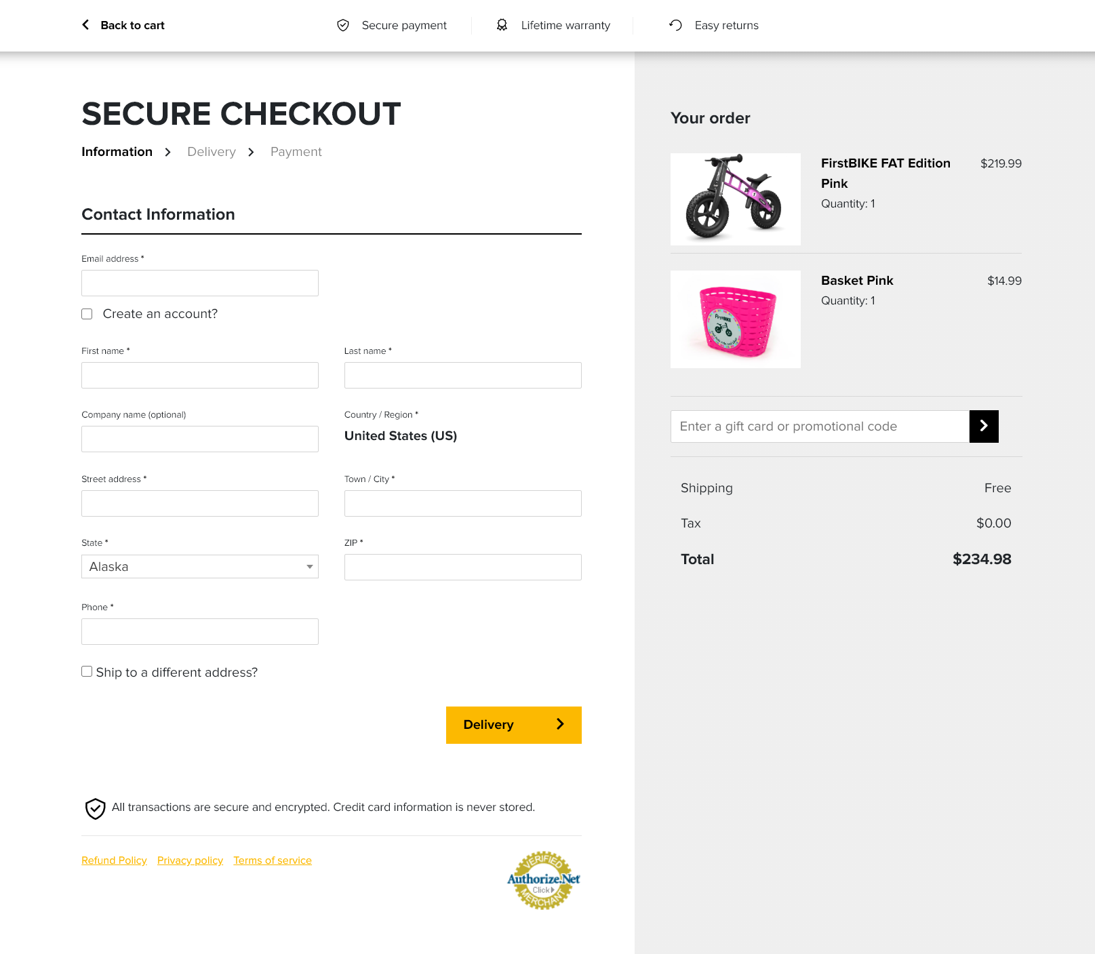The height and width of the screenshot is (954, 1095).
Task: Click chevron between Information and Delivery steps
Action: pyautogui.click(x=167, y=153)
